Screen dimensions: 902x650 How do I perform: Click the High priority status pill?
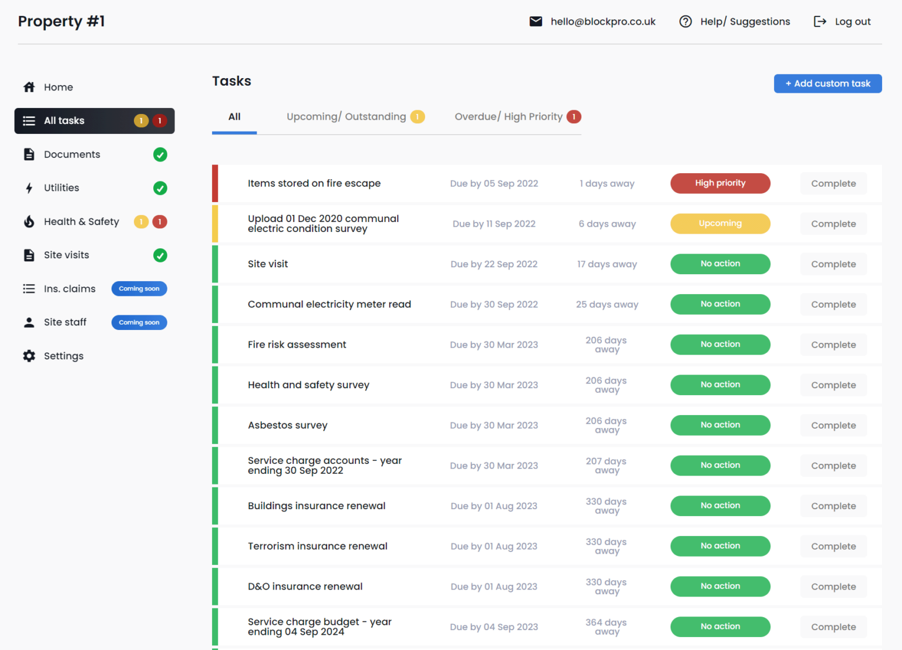coord(720,183)
